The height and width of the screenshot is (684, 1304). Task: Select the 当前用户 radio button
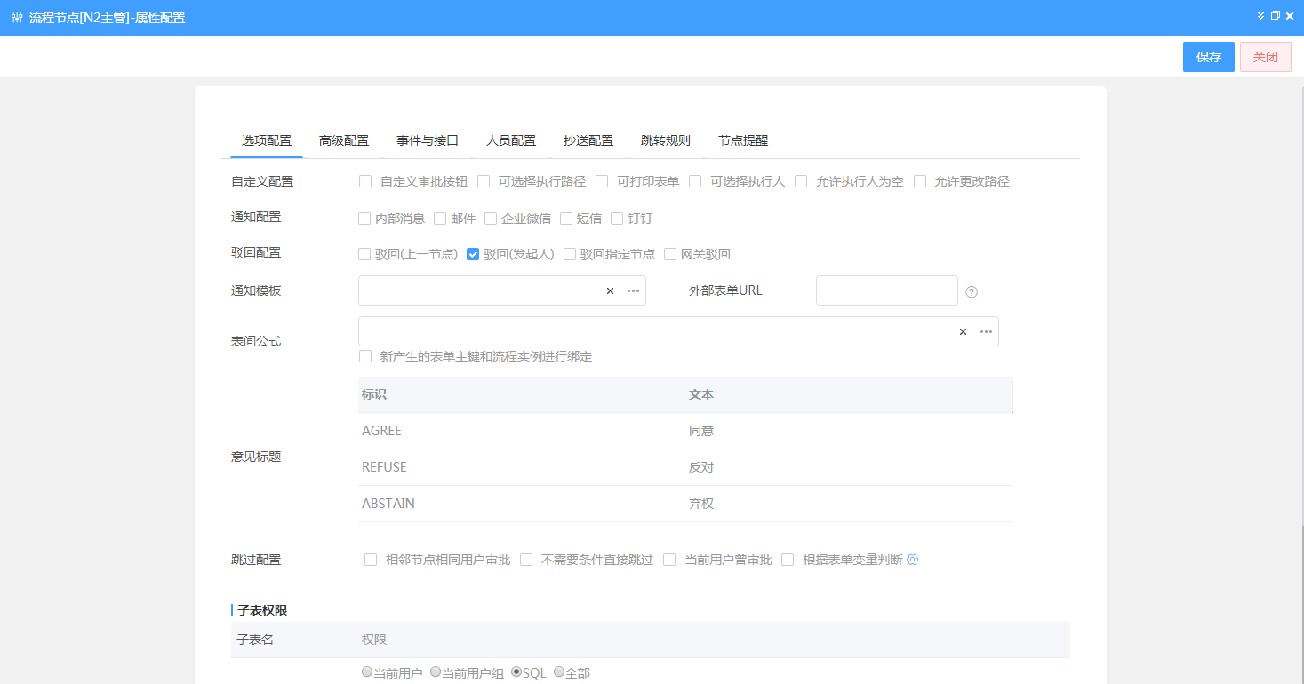point(367,672)
